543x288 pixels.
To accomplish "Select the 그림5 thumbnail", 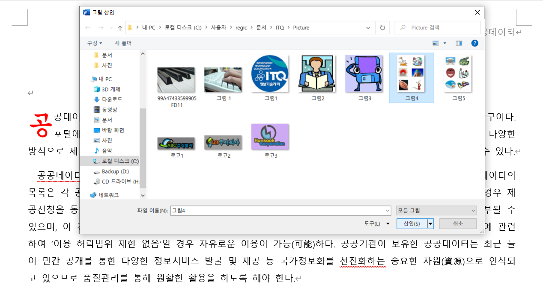I will [x=459, y=78].
